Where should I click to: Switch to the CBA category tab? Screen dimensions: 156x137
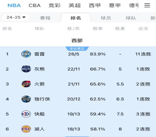tap(35, 6)
